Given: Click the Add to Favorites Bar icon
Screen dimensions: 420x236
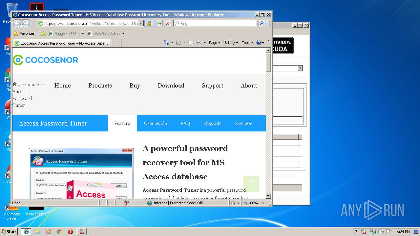Looking at the screenshot, I should (43, 33).
